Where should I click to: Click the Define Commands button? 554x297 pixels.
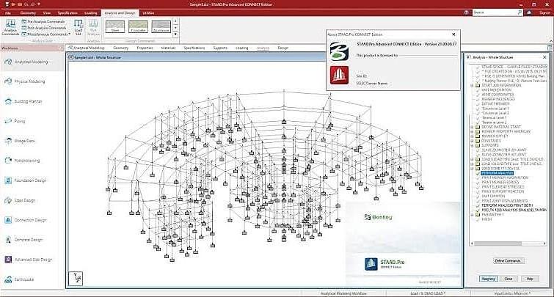pyautogui.click(x=508, y=261)
